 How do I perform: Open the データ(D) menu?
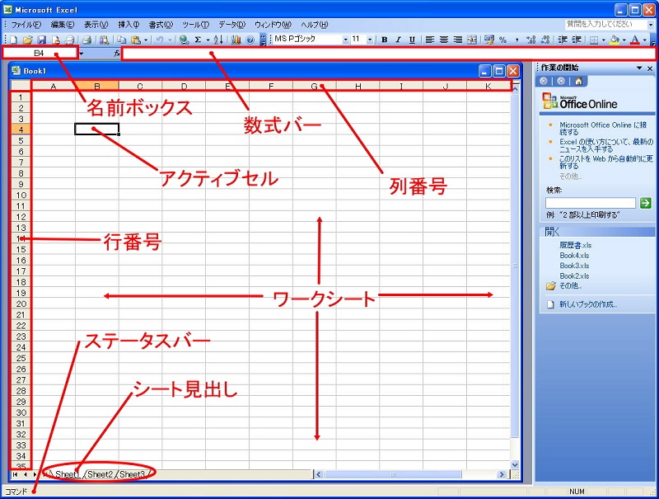[x=231, y=25]
